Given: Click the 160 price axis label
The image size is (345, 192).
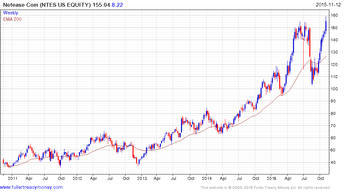Looking at the screenshot, I should pos(334,15).
